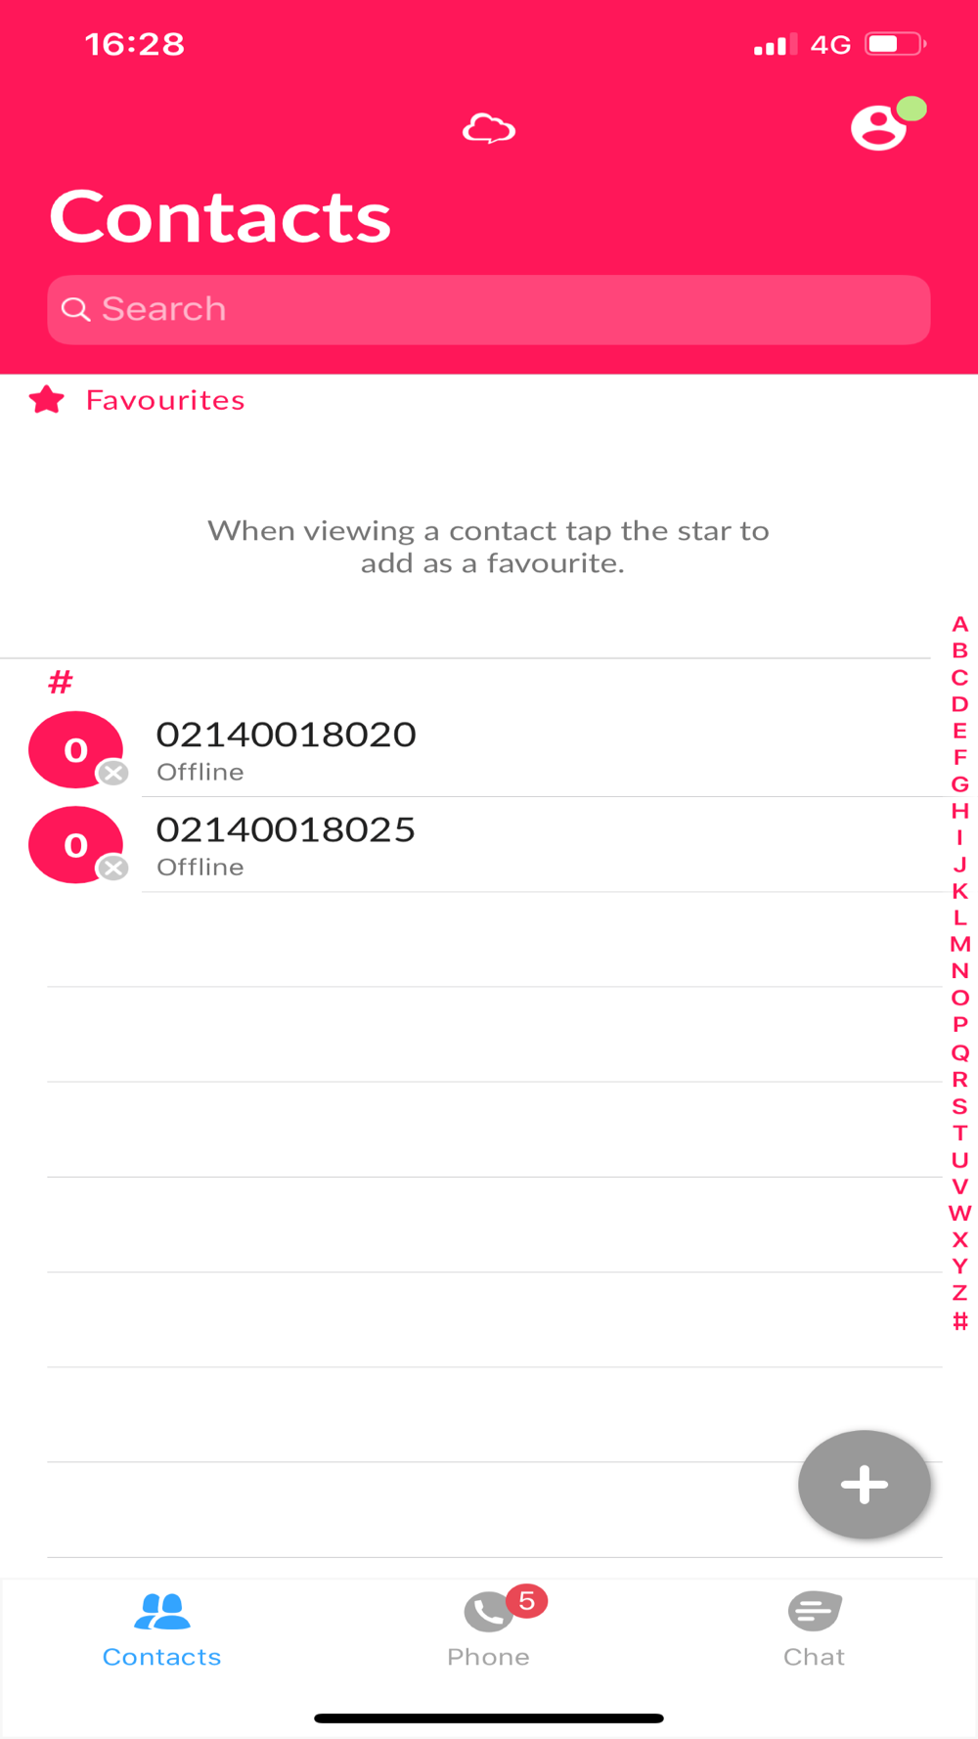Tap avatar of contact 02140018020
The image size is (978, 1739).
pyautogui.click(x=76, y=749)
